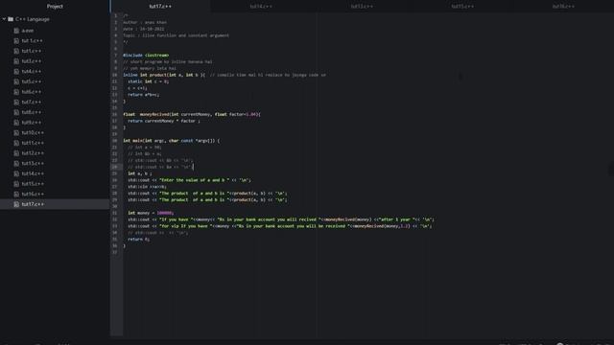
Task: Click the C++ Langauge folder icon
Action: [x=11, y=19]
